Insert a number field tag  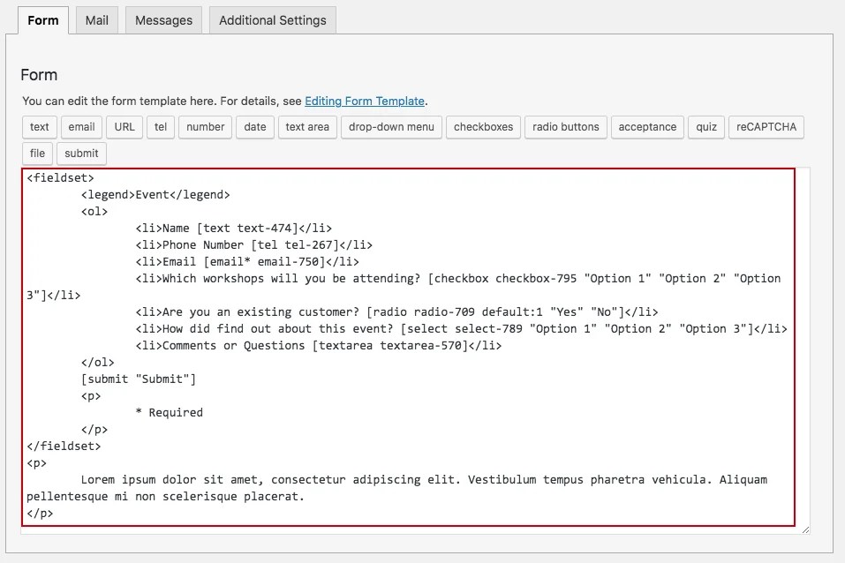(206, 127)
